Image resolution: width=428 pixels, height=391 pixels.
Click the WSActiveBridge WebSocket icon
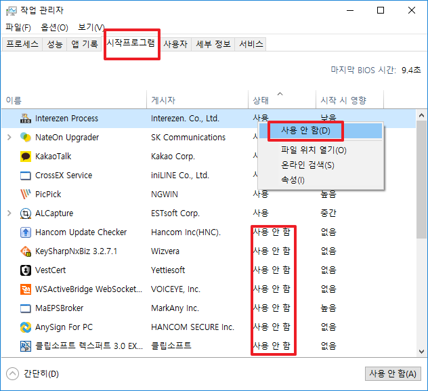(x=26, y=289)
